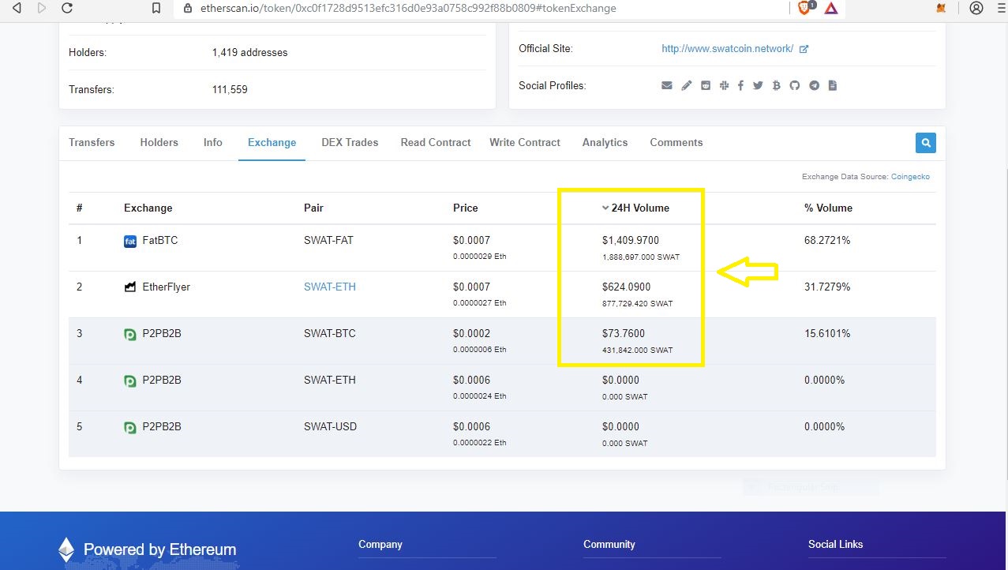This screenshot has width=1008, height=570.
Task: Click the SWAT-FAT pair cell
Action: click(328, 240)
